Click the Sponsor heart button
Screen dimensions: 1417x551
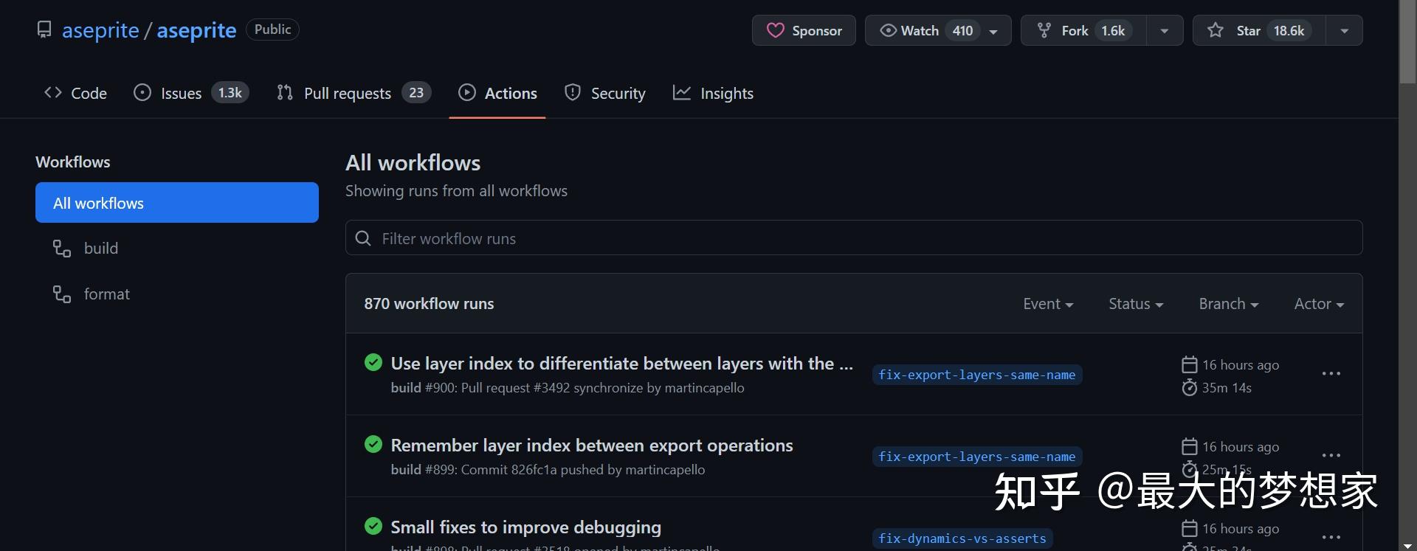(x=804, y=30)
